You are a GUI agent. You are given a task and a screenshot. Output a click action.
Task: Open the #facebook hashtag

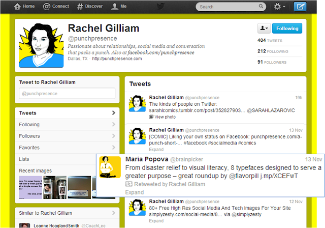(195, 143)
